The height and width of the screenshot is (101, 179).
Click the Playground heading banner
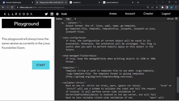(x=27, y=24)
